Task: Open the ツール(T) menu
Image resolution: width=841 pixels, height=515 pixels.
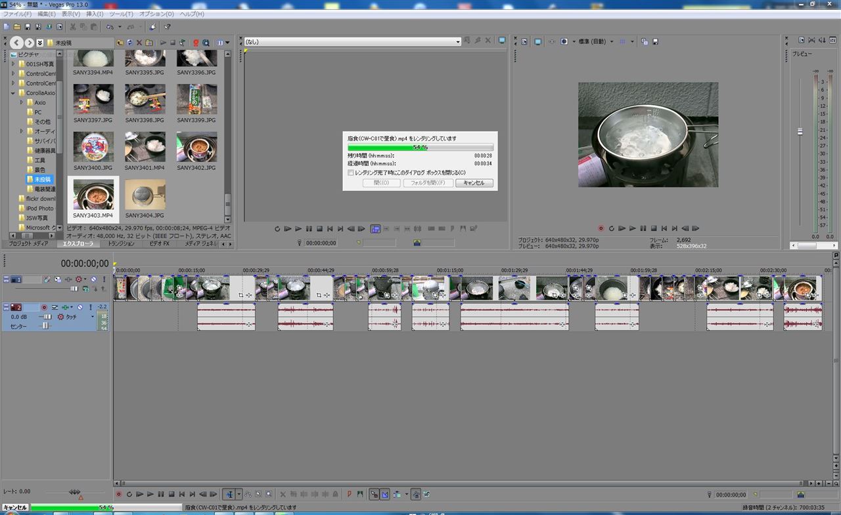Action: pyautogui.click(x=122, y=14)
